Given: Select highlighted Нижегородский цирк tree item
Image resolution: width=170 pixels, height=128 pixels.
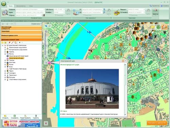Looking at the screenshot, I should tap(16, 58).
